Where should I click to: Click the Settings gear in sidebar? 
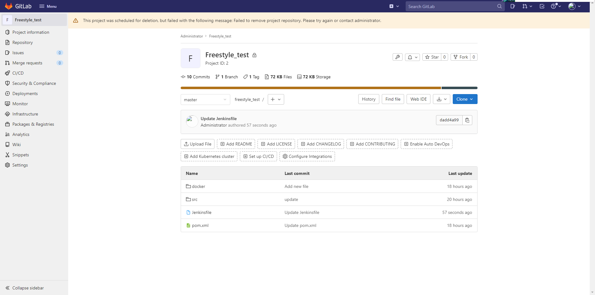pyautogui.click(x=20, y=165)
